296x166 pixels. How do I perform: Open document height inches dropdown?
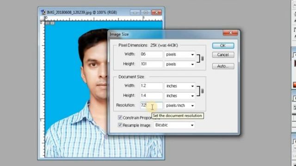pyautogui.click(x=180, y=96)
